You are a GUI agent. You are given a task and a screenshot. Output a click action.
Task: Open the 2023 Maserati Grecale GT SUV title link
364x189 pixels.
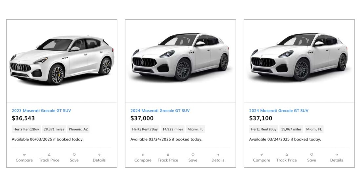click(41, 111)
